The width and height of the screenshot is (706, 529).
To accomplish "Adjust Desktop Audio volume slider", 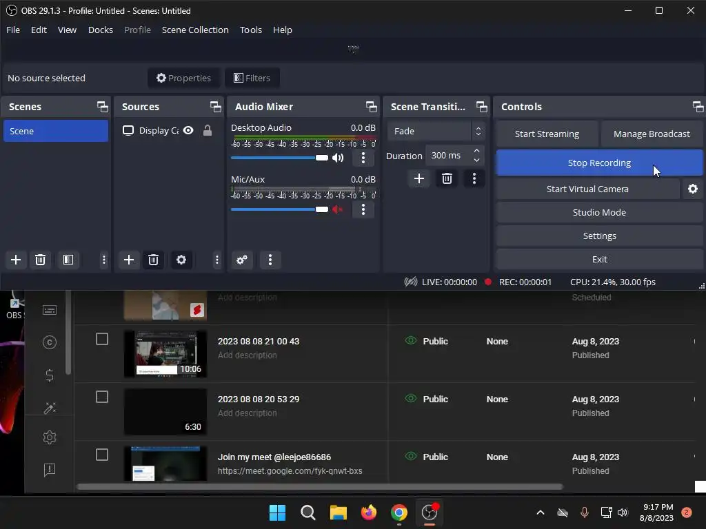I will tap(279, 158).
